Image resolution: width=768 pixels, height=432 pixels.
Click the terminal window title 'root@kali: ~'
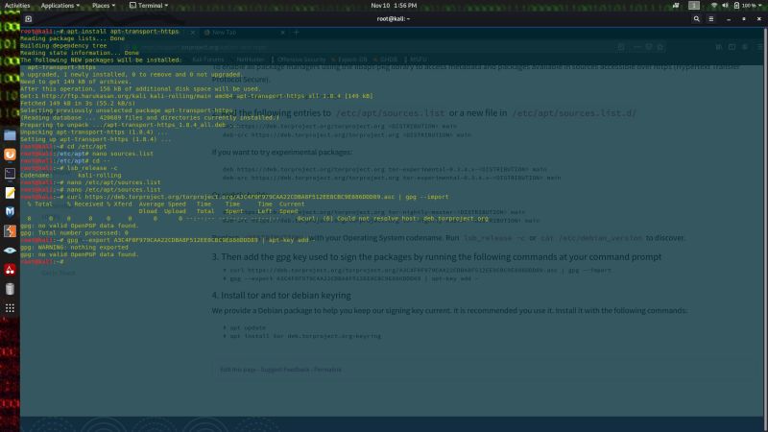[394, 19]
